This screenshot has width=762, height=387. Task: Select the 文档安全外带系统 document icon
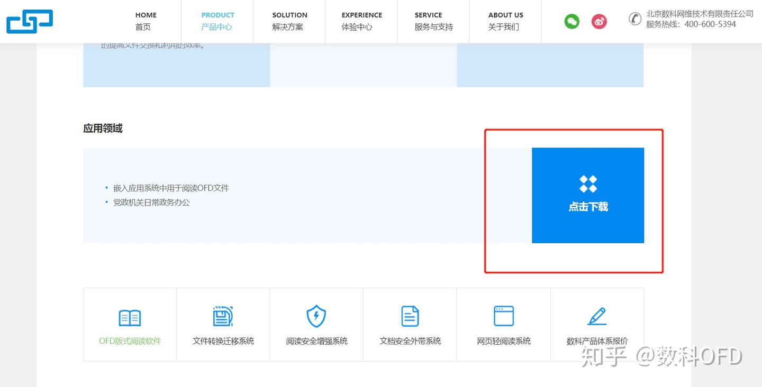[410, 316]
